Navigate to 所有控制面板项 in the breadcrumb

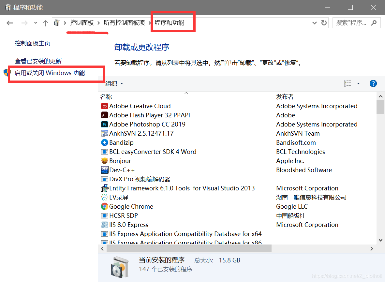coord(124,23)
